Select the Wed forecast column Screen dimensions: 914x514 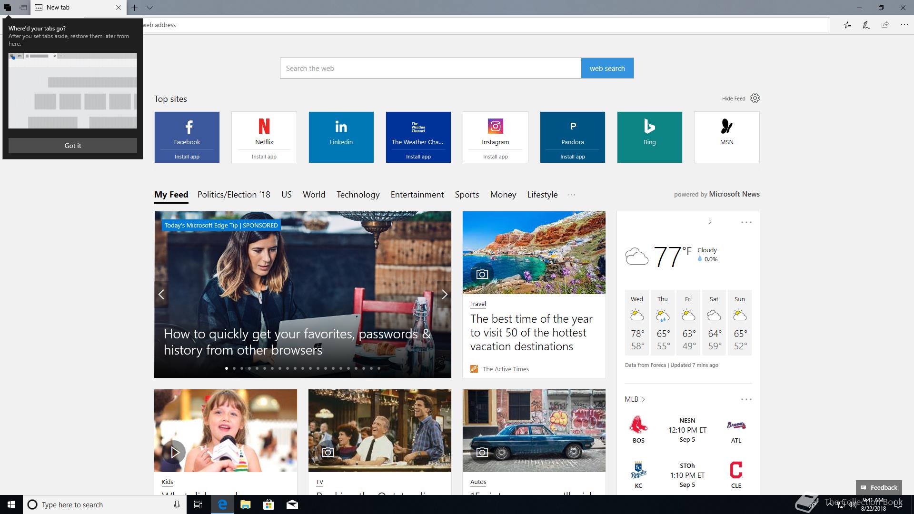point(637,323)
